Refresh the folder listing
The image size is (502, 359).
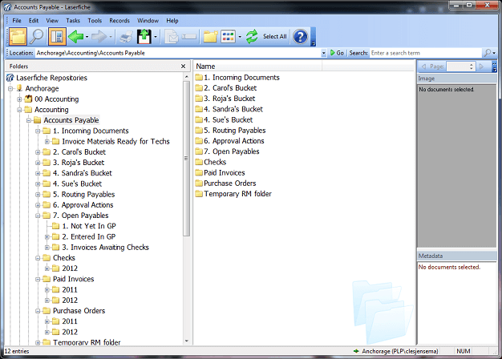point(252,37)
